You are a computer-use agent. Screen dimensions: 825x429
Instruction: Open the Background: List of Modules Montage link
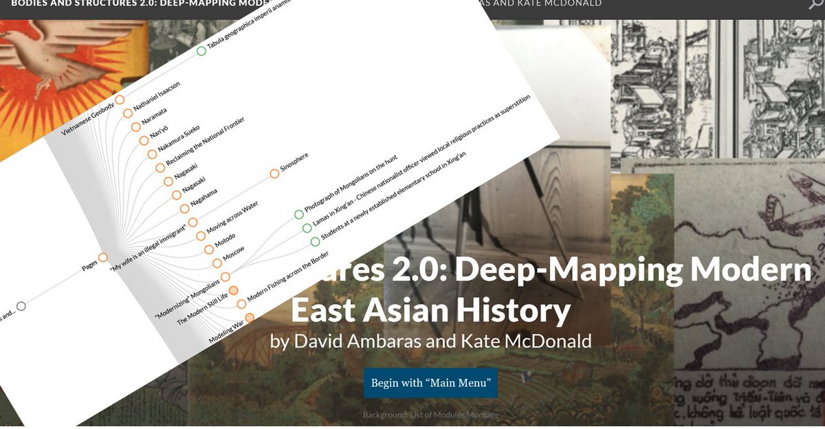click(x=431, y=415)
